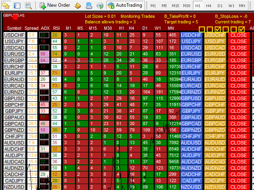Image resolution: width=254 pixels, height=190 pixels.
Task: Click the Spread column header
Action: tap(31, 28)
